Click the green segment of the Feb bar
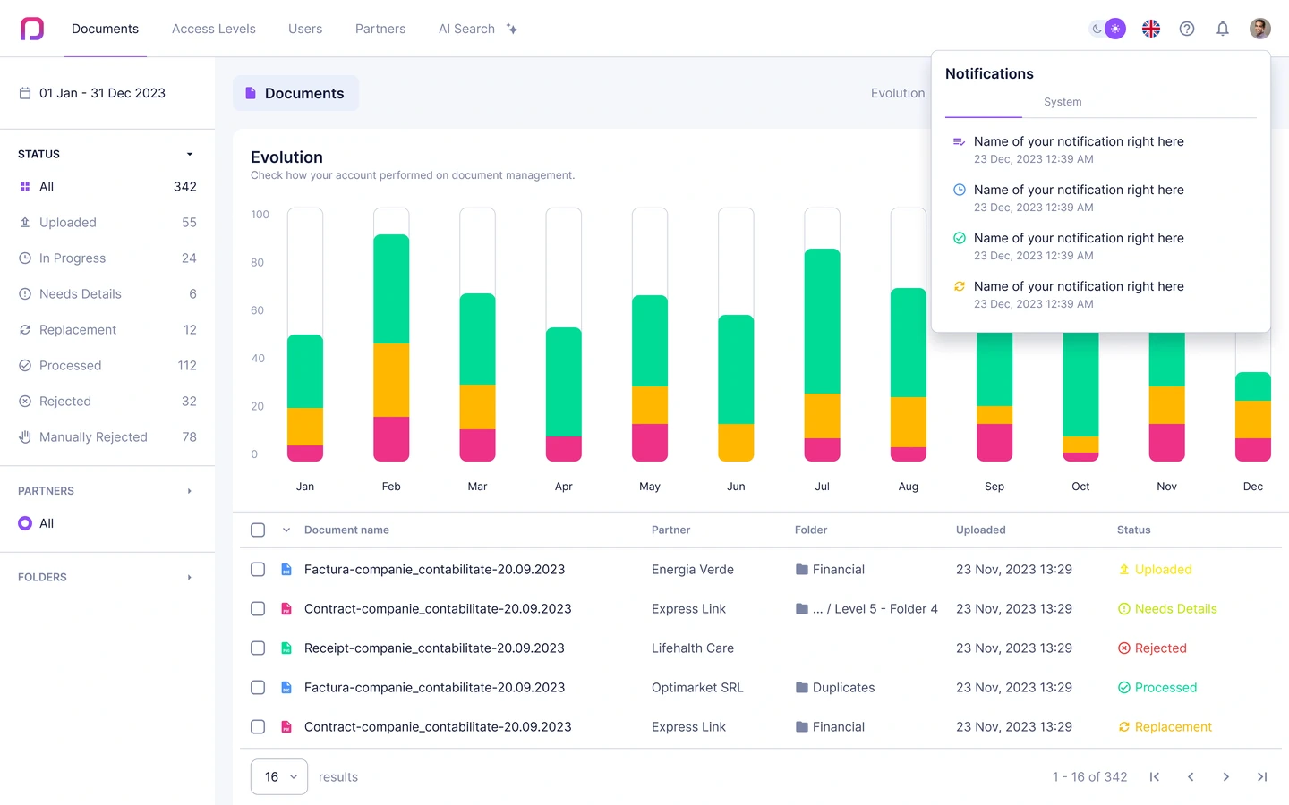 [391, 289]
